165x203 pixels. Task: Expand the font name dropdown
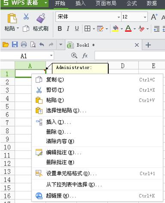[119, 17]
